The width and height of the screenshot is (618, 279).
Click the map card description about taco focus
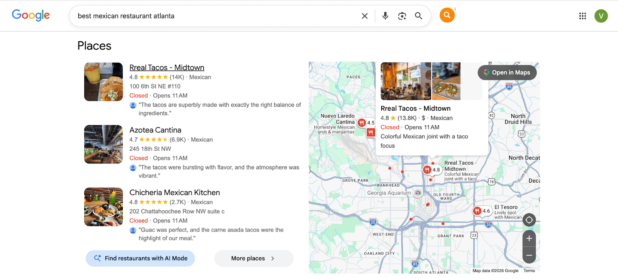tap(424, 141)
